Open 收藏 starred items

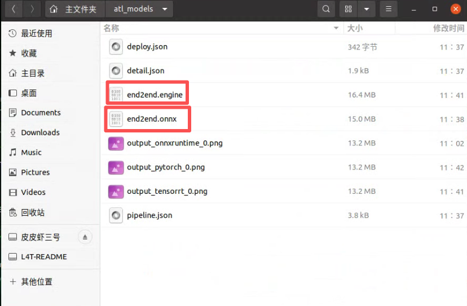click(51, 54)
